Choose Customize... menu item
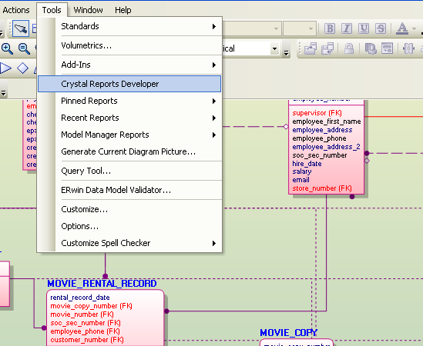The image size is (423, 346). (x=129, y=209)
